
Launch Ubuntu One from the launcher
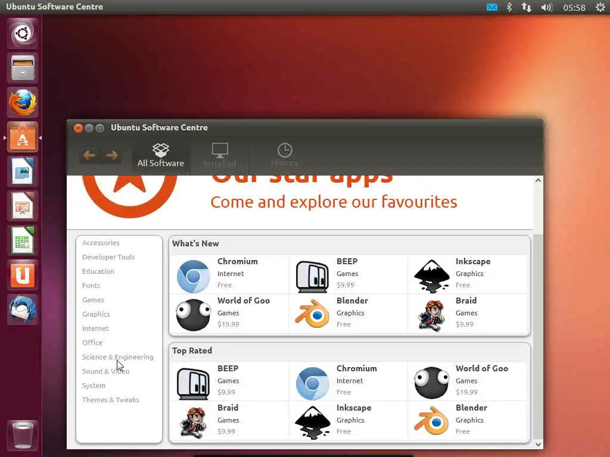23,275
